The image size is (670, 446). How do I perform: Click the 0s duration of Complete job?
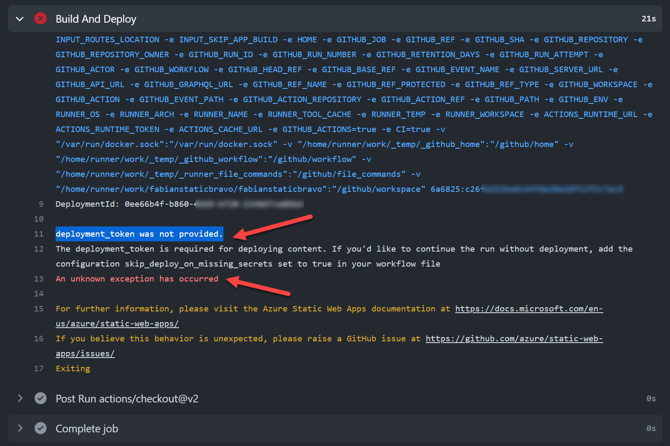(651, 428)
